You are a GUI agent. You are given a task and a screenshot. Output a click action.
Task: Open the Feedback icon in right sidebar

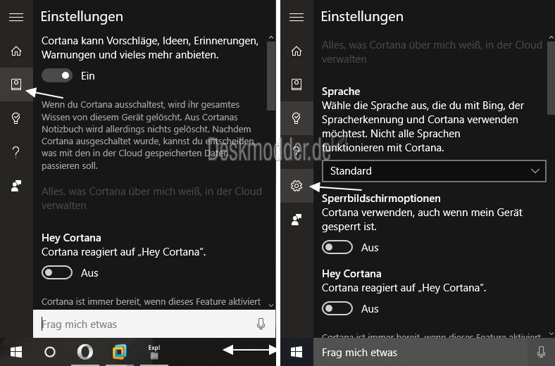297,220
